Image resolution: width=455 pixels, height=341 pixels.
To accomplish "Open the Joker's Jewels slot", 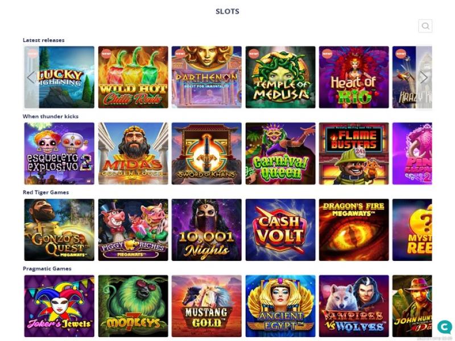I will point(59,306).
